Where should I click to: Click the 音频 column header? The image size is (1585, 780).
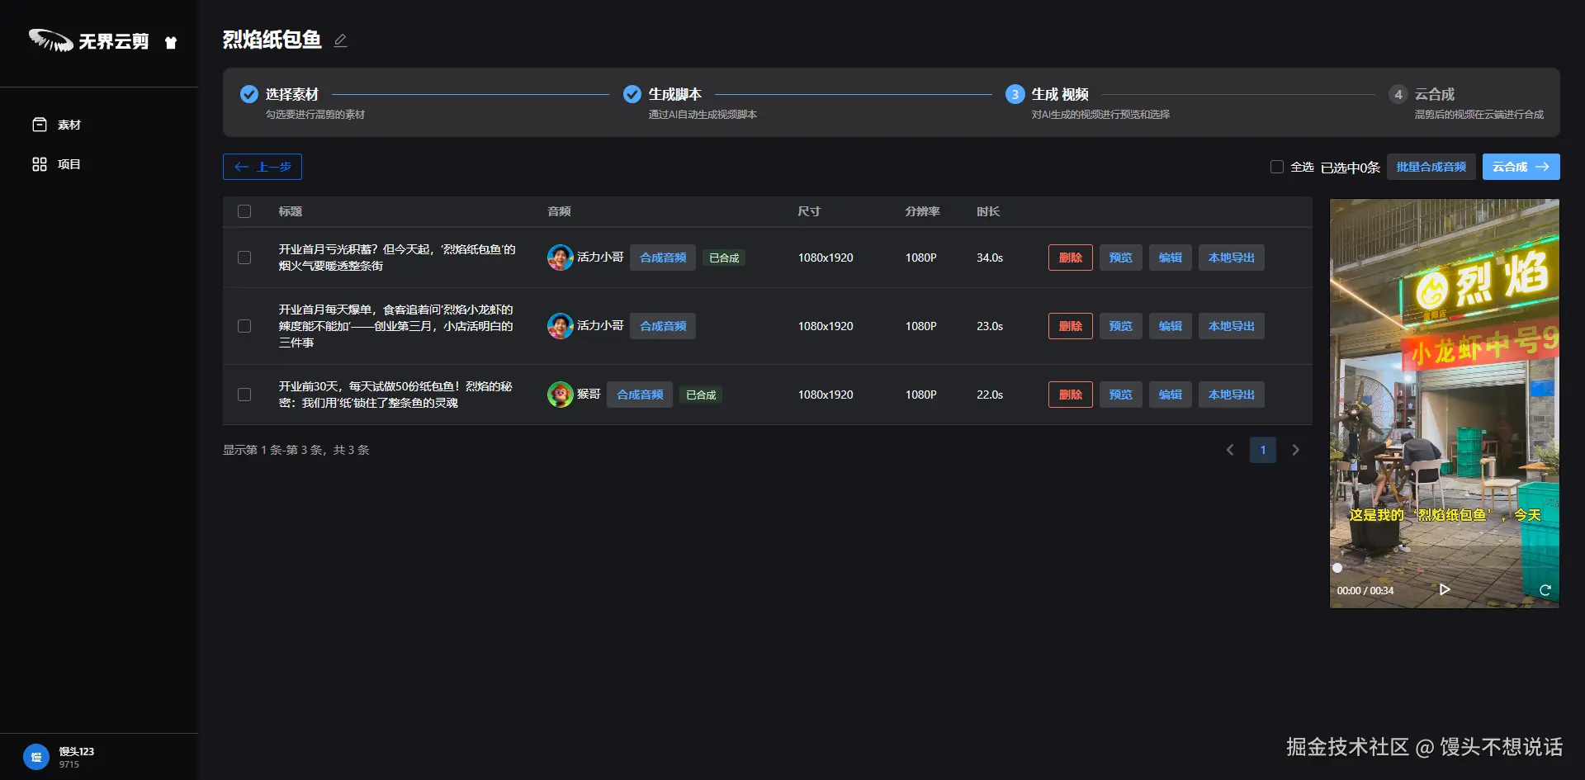point(560,211)
